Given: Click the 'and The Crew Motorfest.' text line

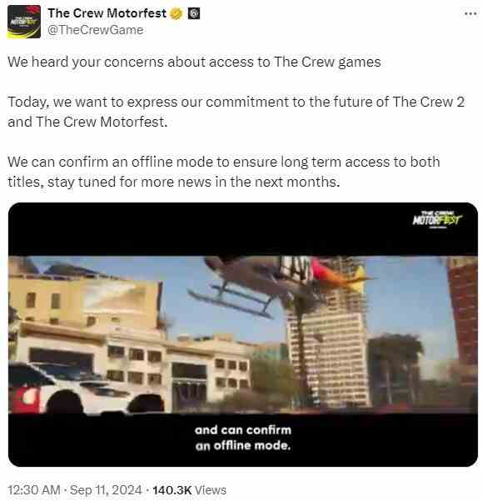Looking at the screenshot, I should (87, 122).
